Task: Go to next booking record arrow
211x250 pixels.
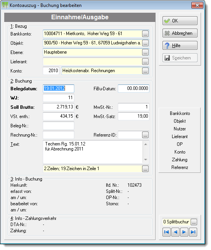Action: pos(184,232)
